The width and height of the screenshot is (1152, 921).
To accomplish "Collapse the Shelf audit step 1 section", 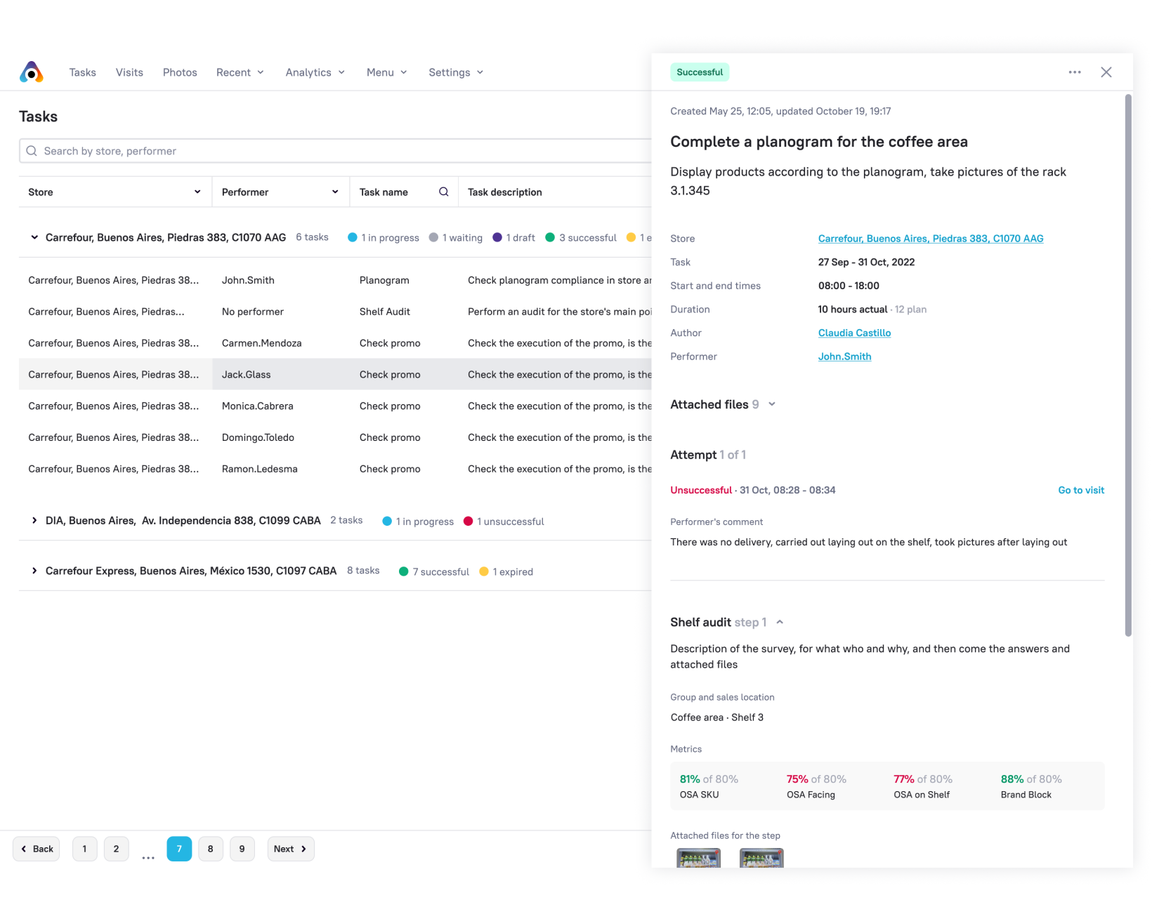I will tap(779, 622).
